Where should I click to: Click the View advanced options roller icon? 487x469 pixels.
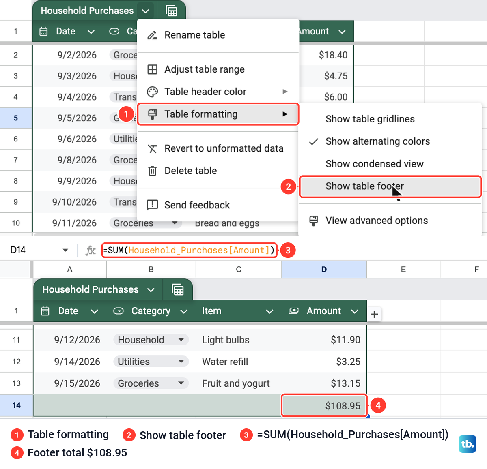[314, 221]
